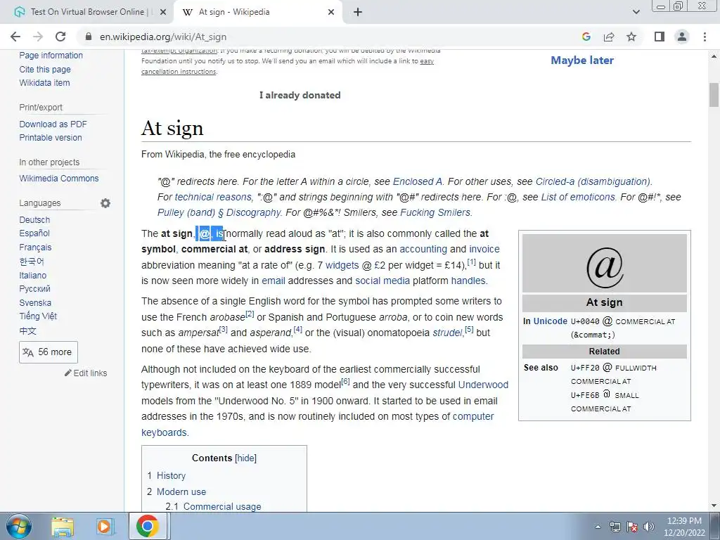Screen dimensions: 720x540
Task: Open File Explorer from the taskbar
Action: [63, 527]
